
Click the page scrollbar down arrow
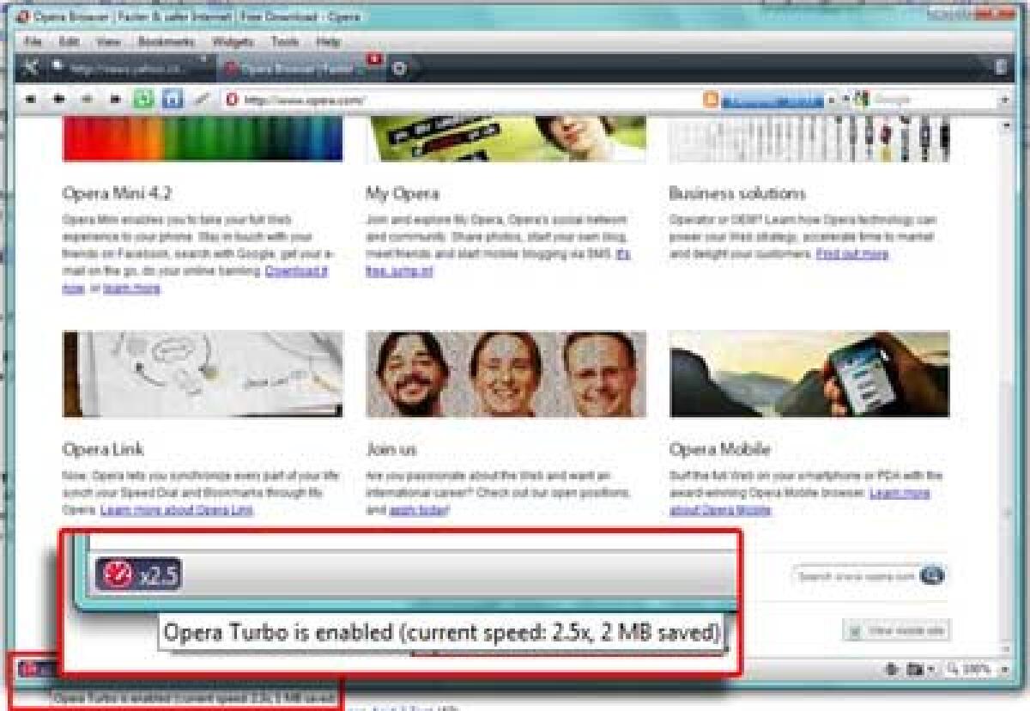click(1007, 650)
